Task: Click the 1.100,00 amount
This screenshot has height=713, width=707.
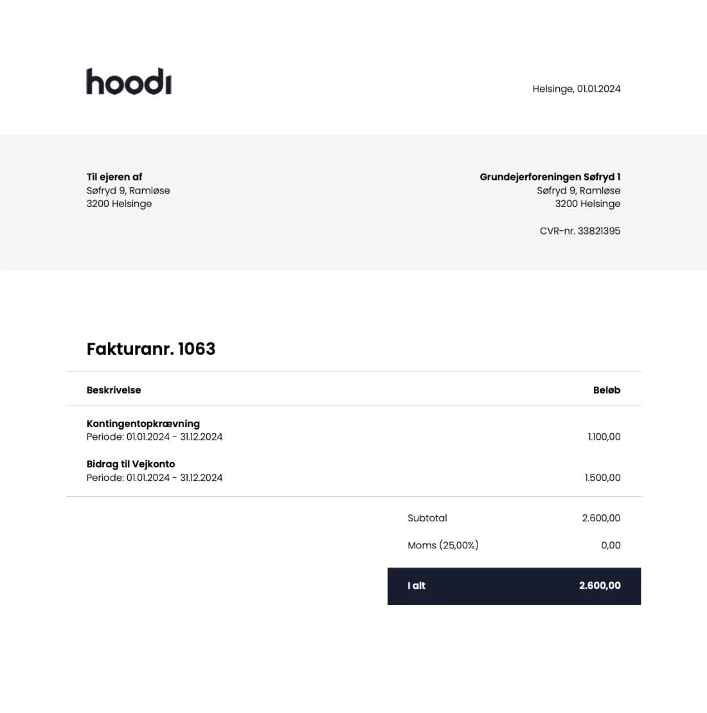Action: [x=604, y=437]
